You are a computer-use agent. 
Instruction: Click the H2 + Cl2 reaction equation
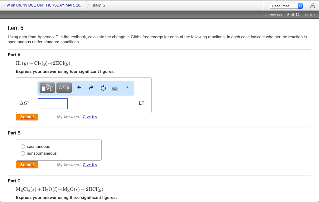click(x=43, y=63)
